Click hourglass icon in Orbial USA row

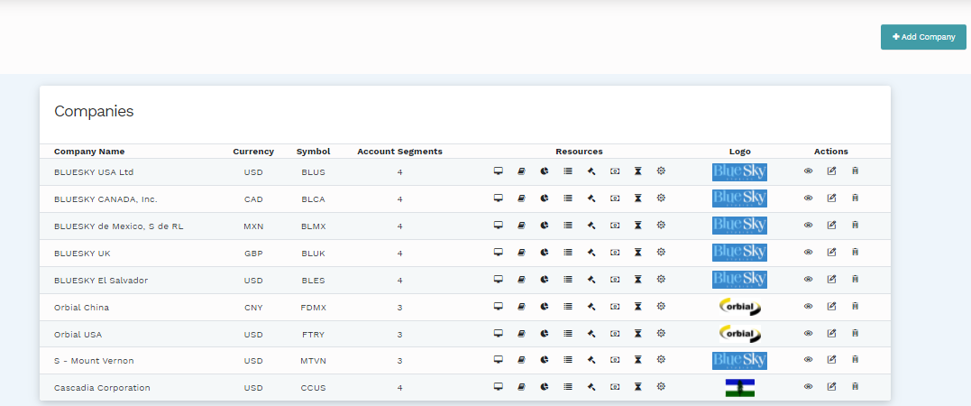[x=637, y=334]
